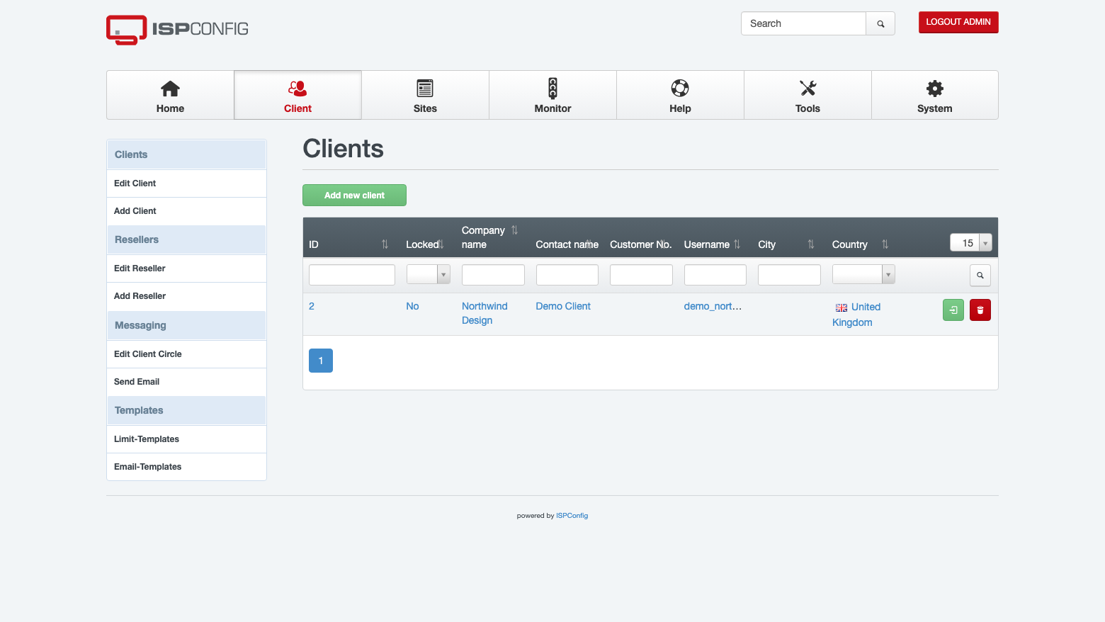Screen dimensions: 1105x622
Task: Go to page 1 of results
Action: coord(321,361)
